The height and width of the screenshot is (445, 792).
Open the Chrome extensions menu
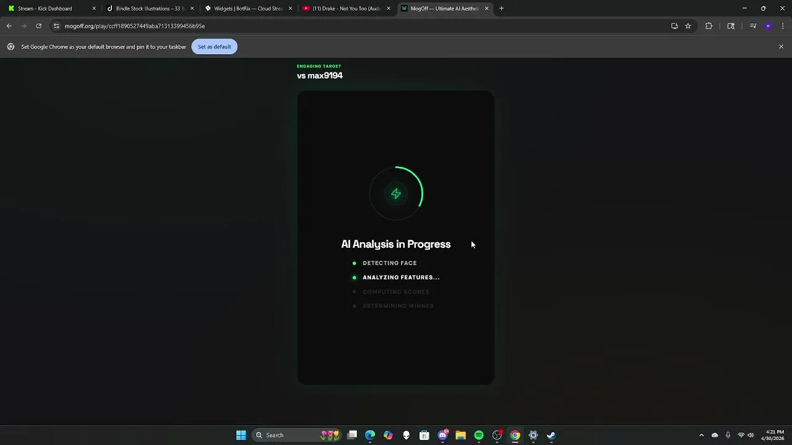tap(709, 26)
